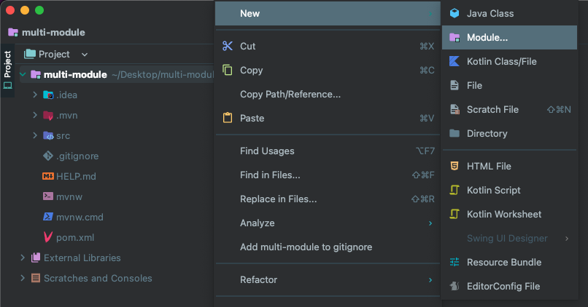Select HELP.md in project tree
Viewport: 588px width, 307px height.
[x=76, y=176]
